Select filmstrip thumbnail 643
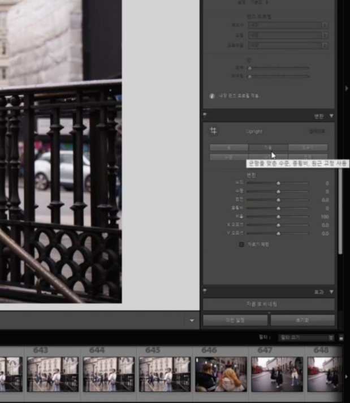Viewport: 350px width, 403px height. (x=53, y=374)
